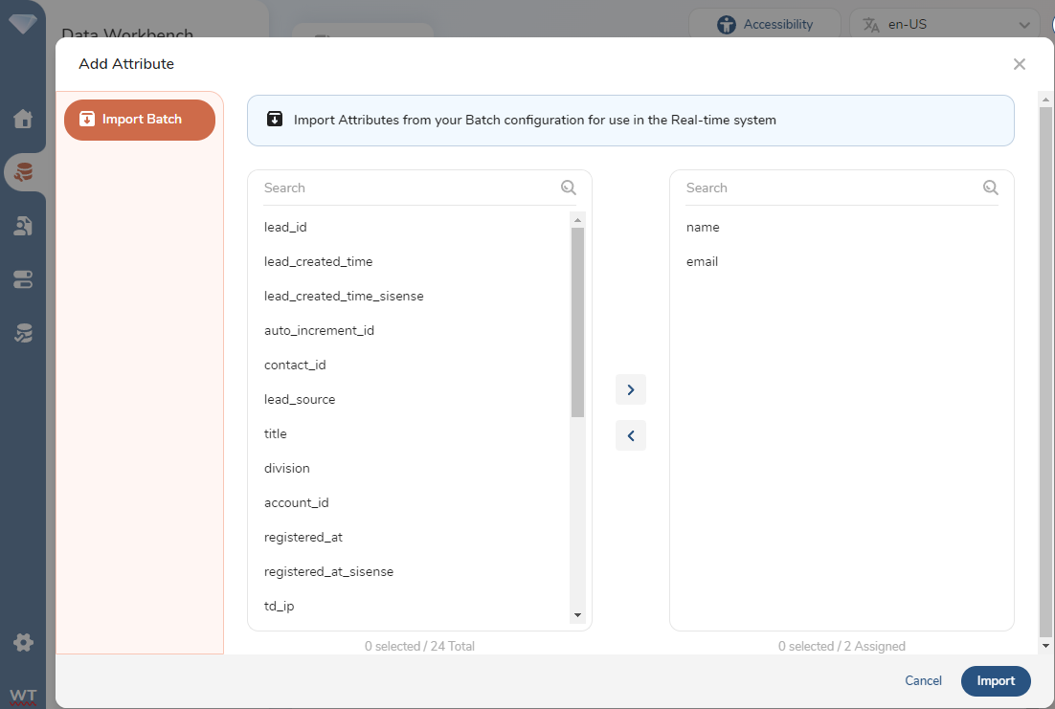Screen dimensions: 1055x709
Task: Select the Import Batch tab
Action: tap(140, 120)
